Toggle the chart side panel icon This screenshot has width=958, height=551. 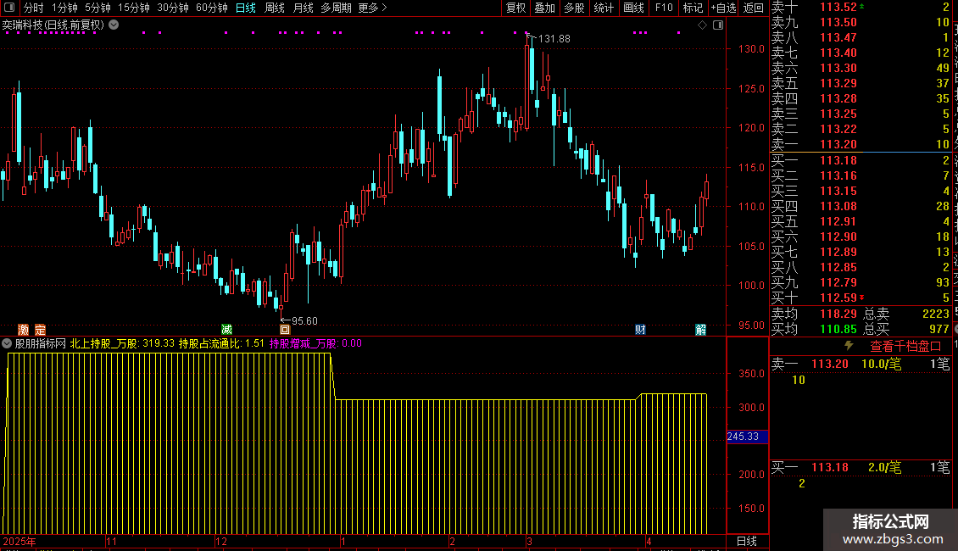click(x=718, y=25)
